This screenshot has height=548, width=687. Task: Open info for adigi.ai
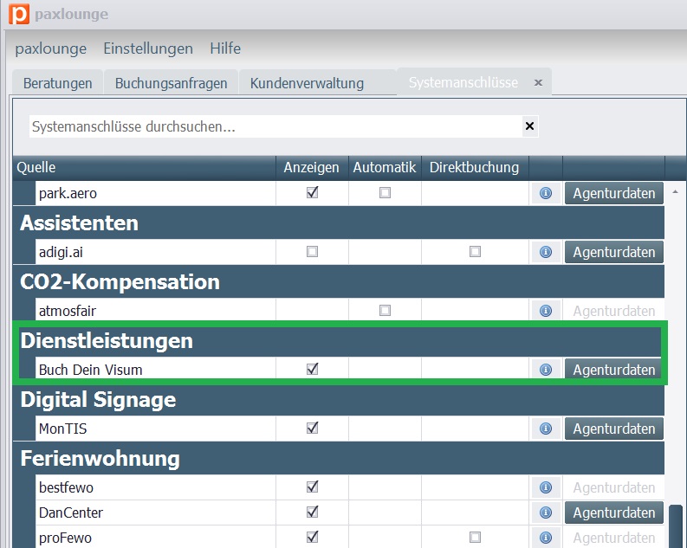(x=546, y=252)
